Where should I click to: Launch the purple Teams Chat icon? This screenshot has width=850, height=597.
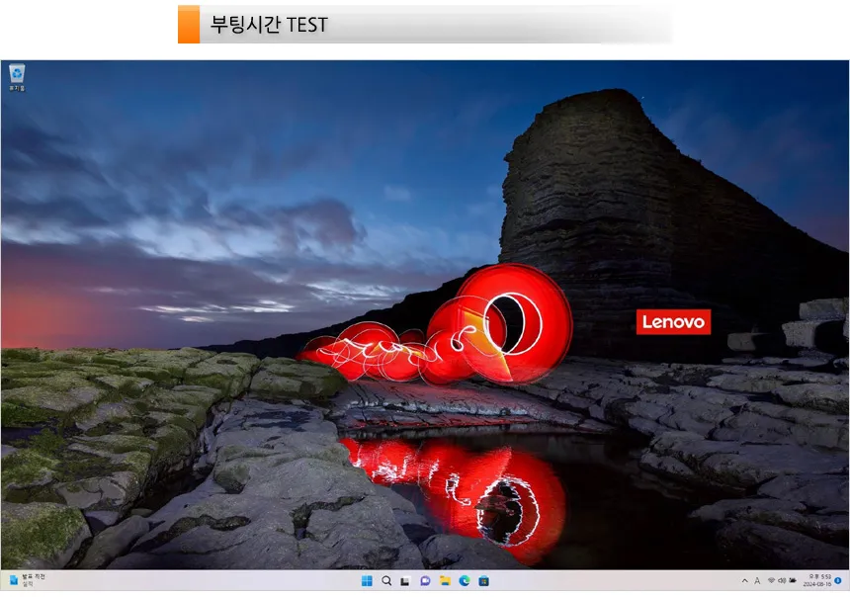[x=425, y=581]
